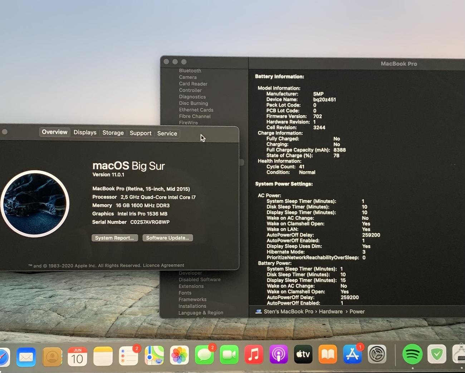Viewport: 465px width, 373px height.
Task: Launch Spotify from the Dock
Action: 412,354
